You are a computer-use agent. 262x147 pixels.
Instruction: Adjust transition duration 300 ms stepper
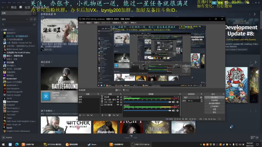pyautogui.click(x=201, y=101)
